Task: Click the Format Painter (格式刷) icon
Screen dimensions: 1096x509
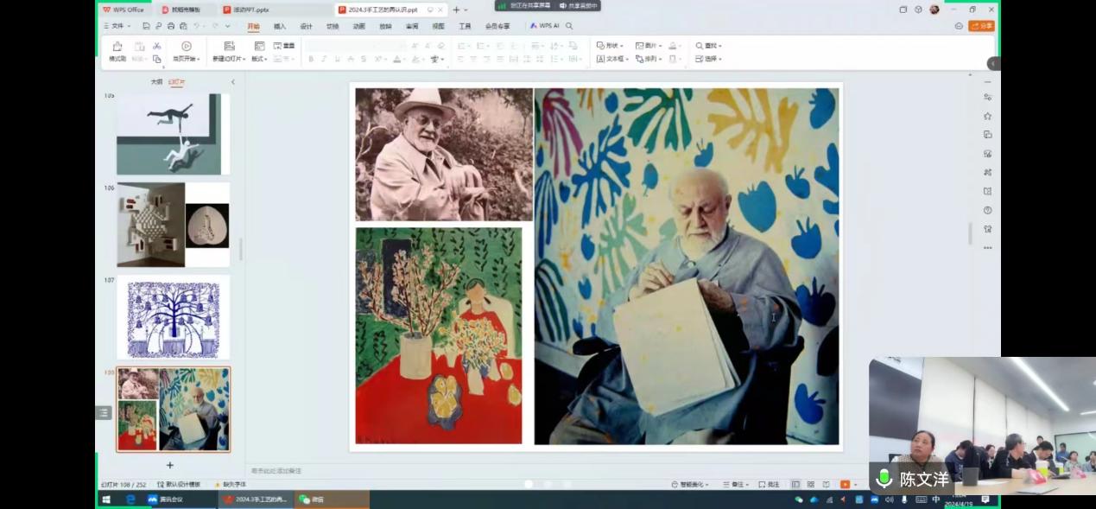Action: pos(117,47)
